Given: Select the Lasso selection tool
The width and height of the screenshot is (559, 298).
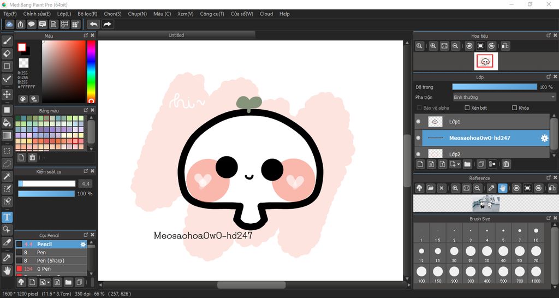Looking at the screenshot, I should coord(7,164).
